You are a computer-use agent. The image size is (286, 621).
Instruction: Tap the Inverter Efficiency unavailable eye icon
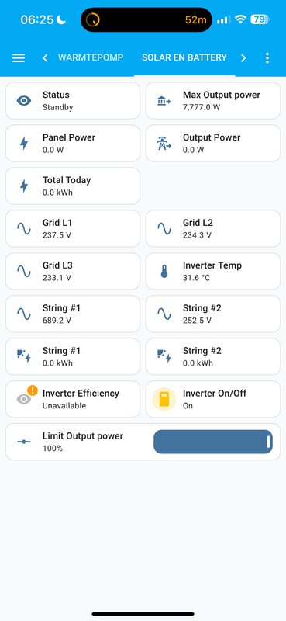click(x=24, y=399)
